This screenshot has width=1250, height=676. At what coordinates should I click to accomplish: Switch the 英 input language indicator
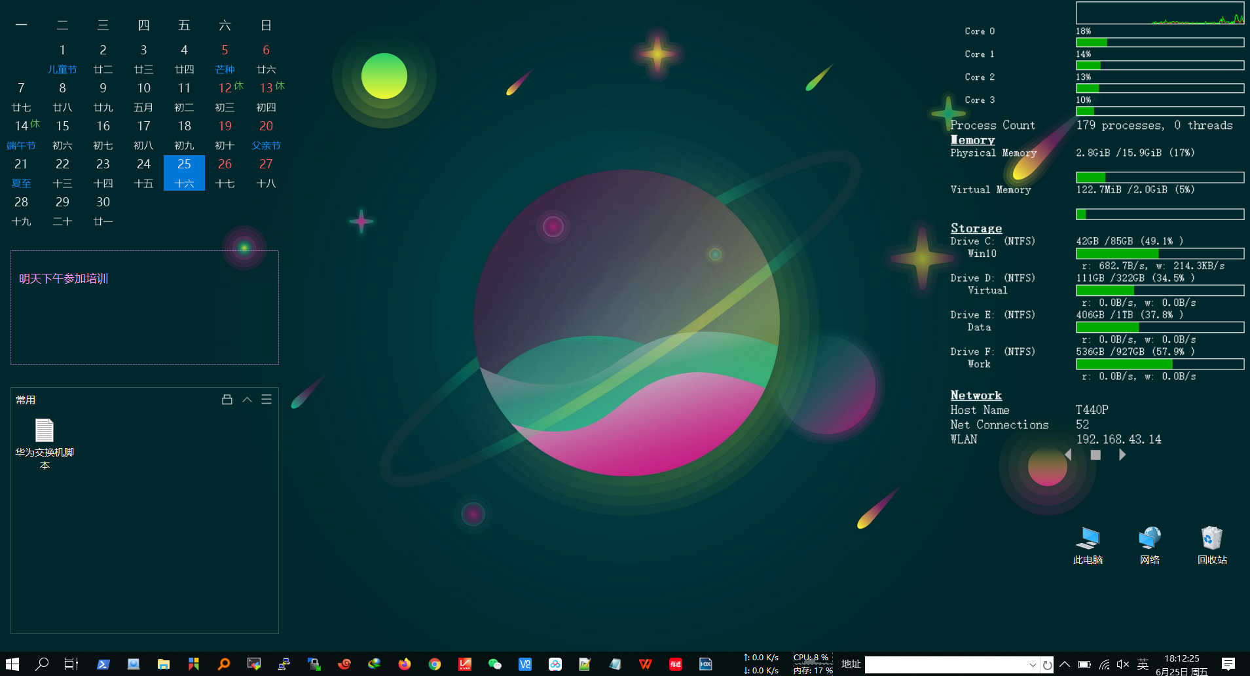click(x=1143, y=664)
